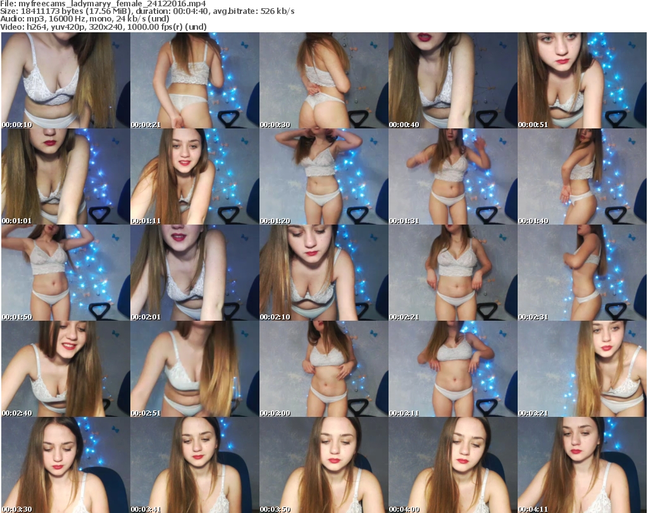Open the thumbnail stamped 00:00:40

[x=452, y=80]
